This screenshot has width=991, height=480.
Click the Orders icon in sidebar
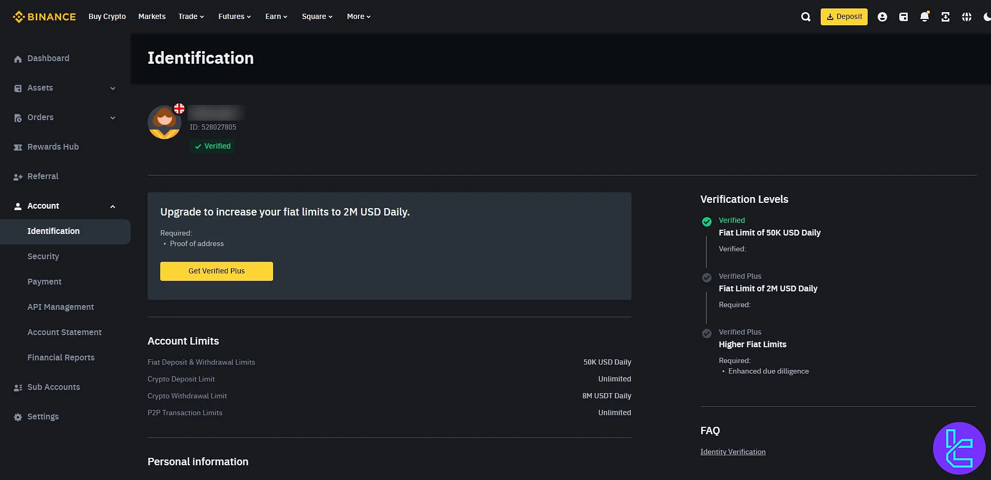tap(18, 118)
